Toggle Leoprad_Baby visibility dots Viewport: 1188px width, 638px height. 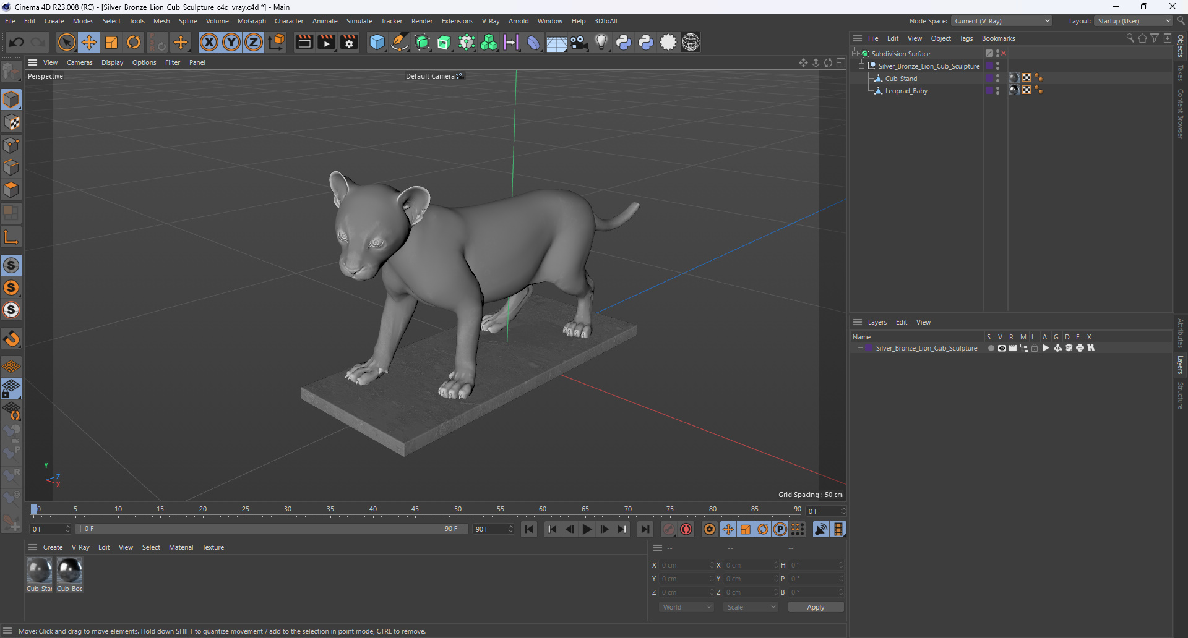coord(997,91)
